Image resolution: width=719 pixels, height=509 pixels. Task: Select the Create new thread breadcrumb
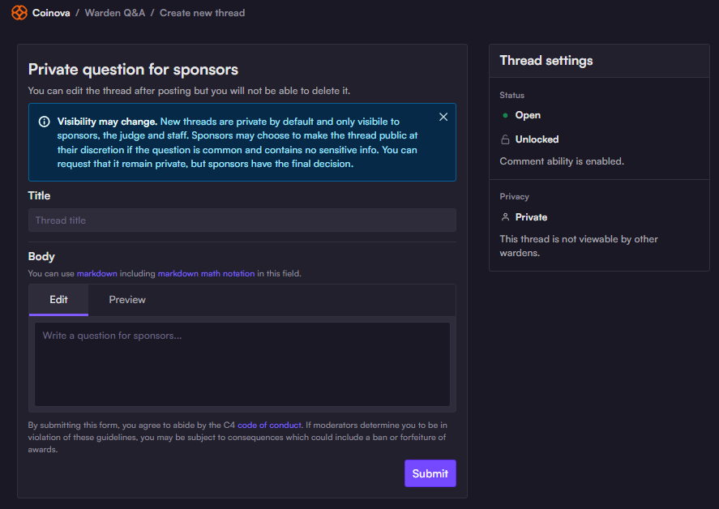202,13
